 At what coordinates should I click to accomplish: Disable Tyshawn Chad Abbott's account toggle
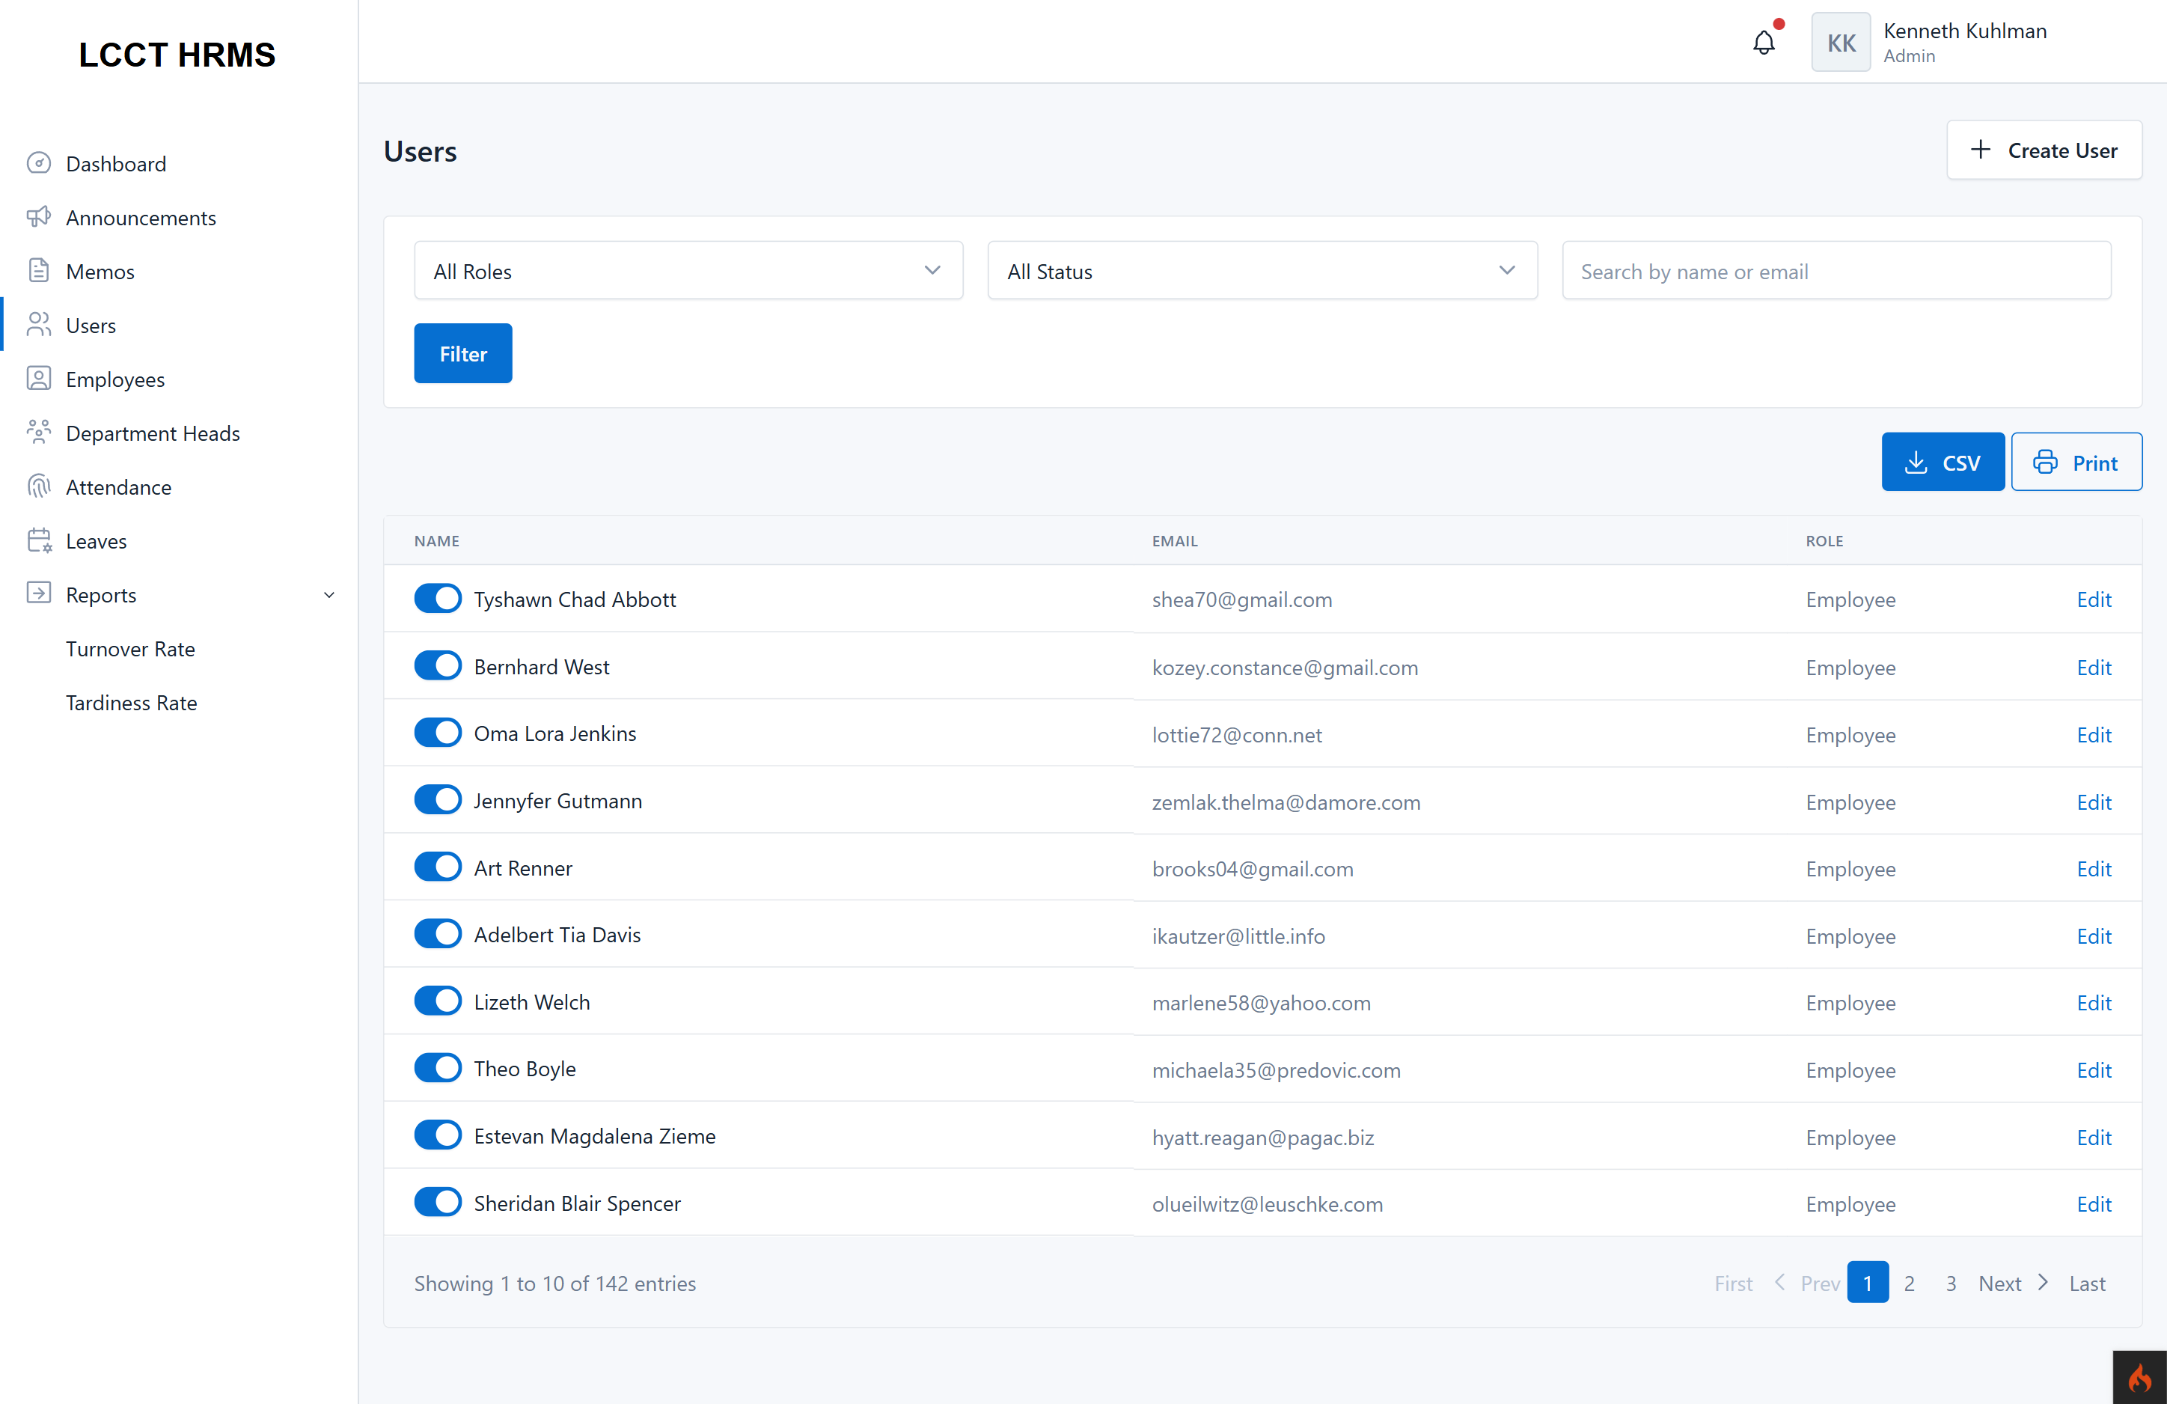pos(438,599)
